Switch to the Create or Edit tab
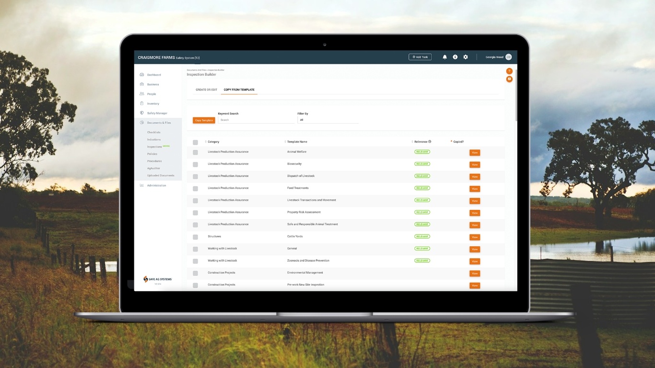 [x=206, y=90]
